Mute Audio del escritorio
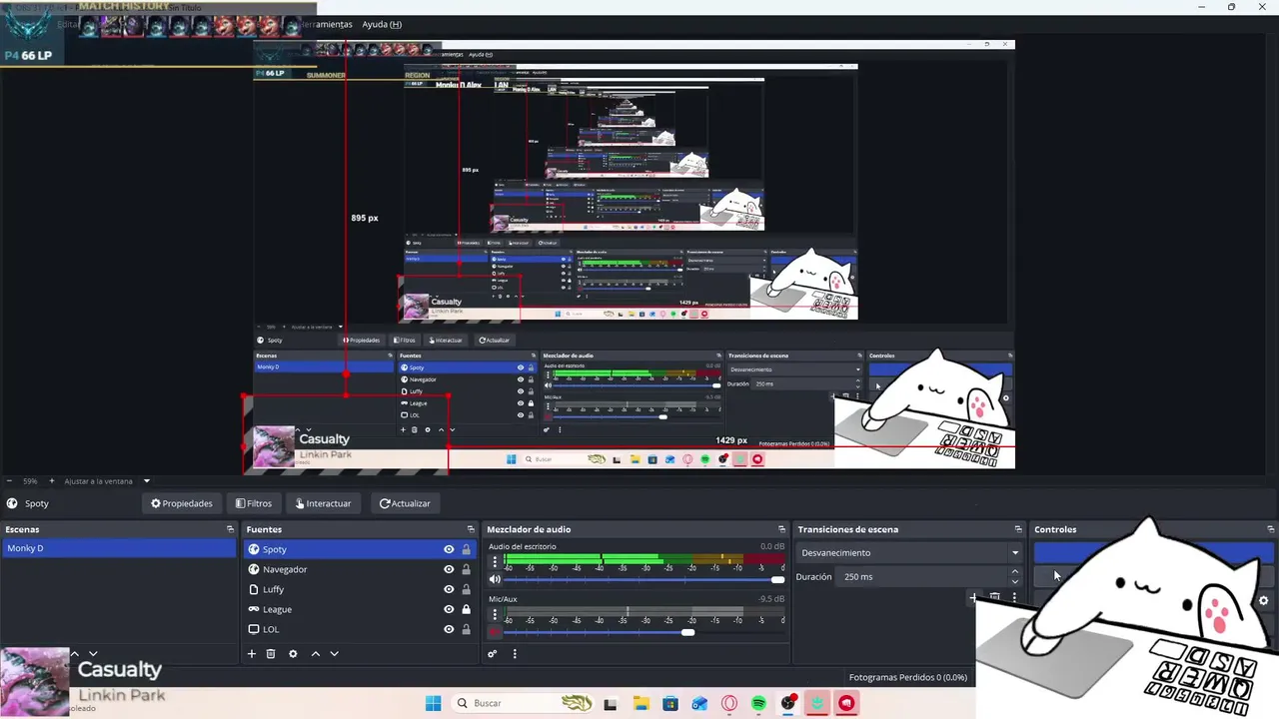The width and height of the screenshot is (1279, 719). (x=495, y=579)
